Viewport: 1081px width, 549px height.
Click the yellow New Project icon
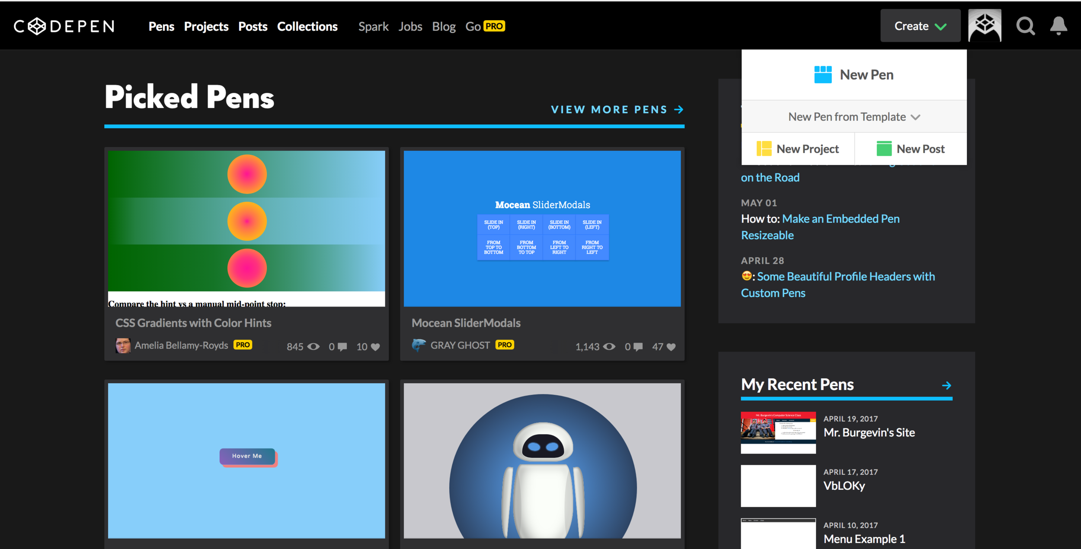764,149
